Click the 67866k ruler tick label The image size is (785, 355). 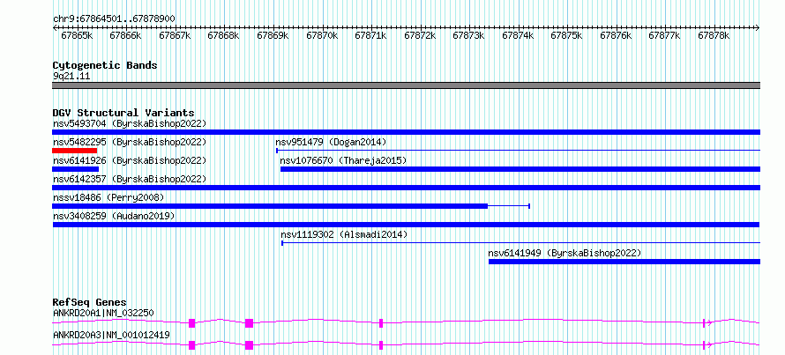coord(125,35)
